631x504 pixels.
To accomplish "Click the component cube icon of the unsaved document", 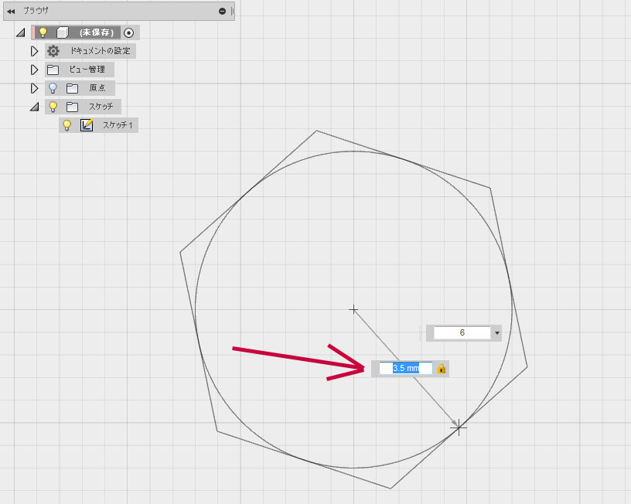I will 63,32.
